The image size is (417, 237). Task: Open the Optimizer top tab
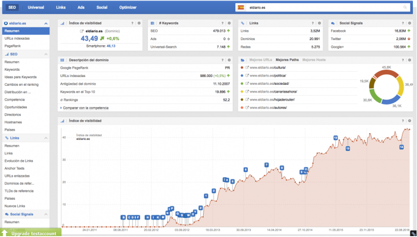[x=128, y=8]
